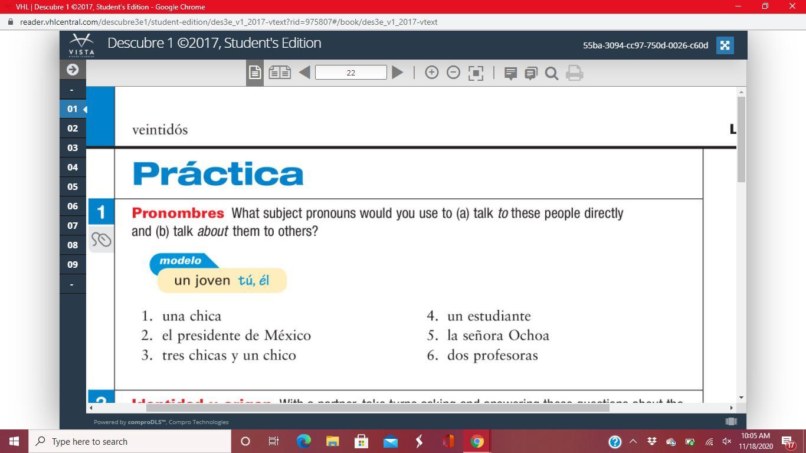Image resolution: width=806 pixels, height=453 pixels.
Task: Open the list of all notes
Action: (531, 73)
